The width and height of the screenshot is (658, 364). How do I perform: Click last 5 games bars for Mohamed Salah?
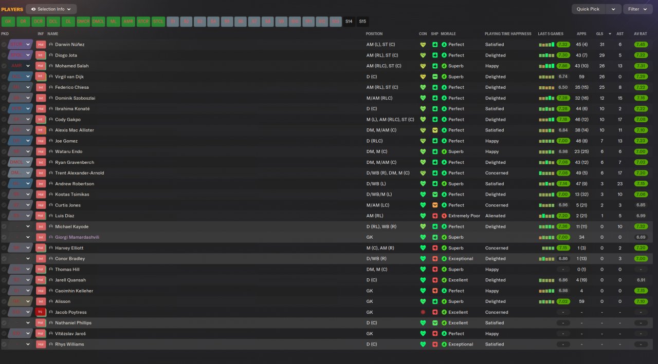(x=546, y=66)
